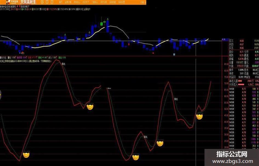Screen dimensions: 259x166
Task: Click the 今开 4.45 value
Action: (257, 52)
